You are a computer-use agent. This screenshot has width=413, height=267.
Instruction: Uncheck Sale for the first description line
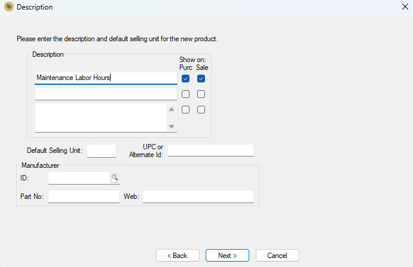pyautogui.click(x=201, y=78)
